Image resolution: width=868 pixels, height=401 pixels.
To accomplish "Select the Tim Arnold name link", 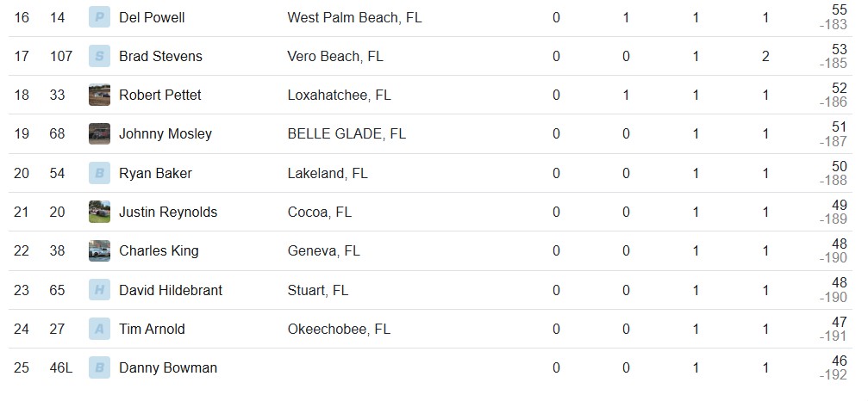I will 153,330.
